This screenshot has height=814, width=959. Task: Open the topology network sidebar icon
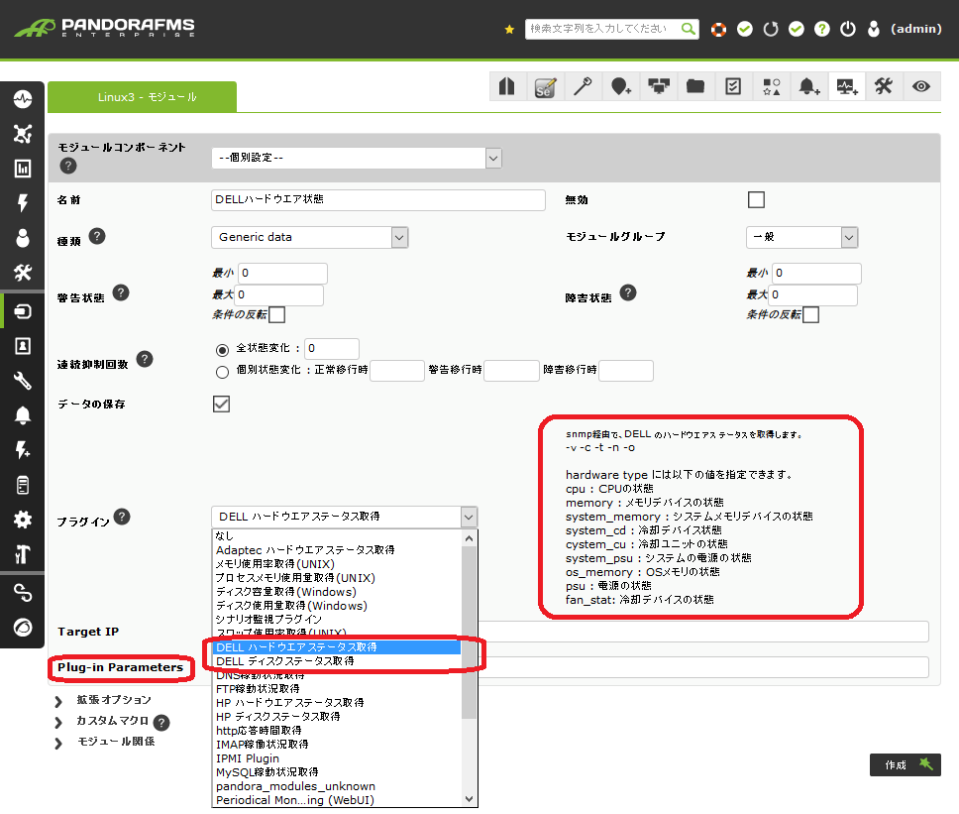coord(23,134)
